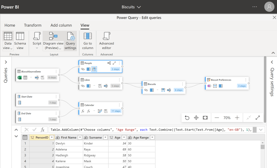Screen dimensions: 277x168
Task: Click first fx step in Calendar query
Action: tap(83, 111)
